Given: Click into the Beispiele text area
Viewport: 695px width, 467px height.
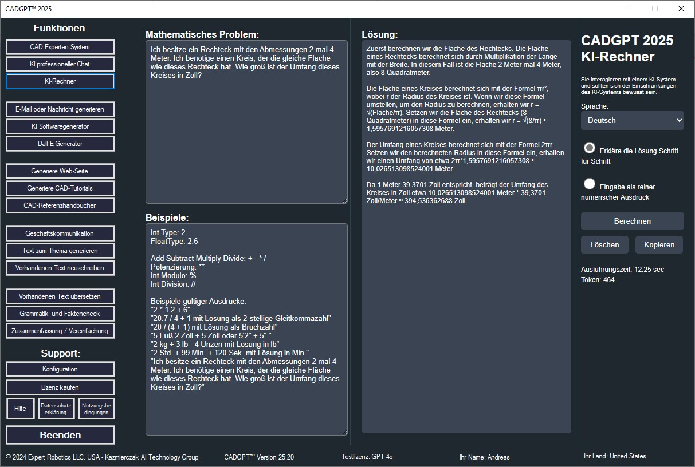Looking at the screenshot, I should click(x=246, y=330).
